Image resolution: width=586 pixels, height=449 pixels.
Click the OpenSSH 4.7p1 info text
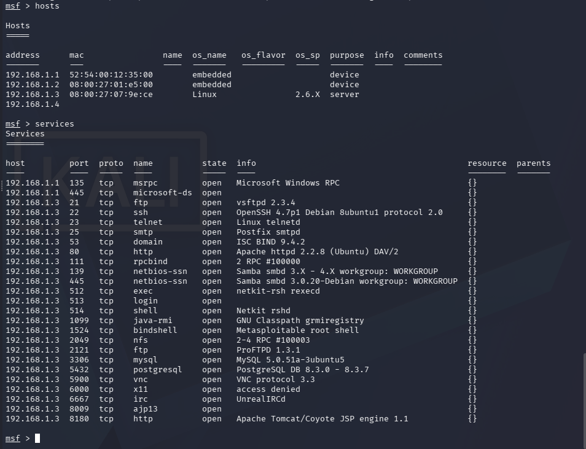[x=339, y=213]
